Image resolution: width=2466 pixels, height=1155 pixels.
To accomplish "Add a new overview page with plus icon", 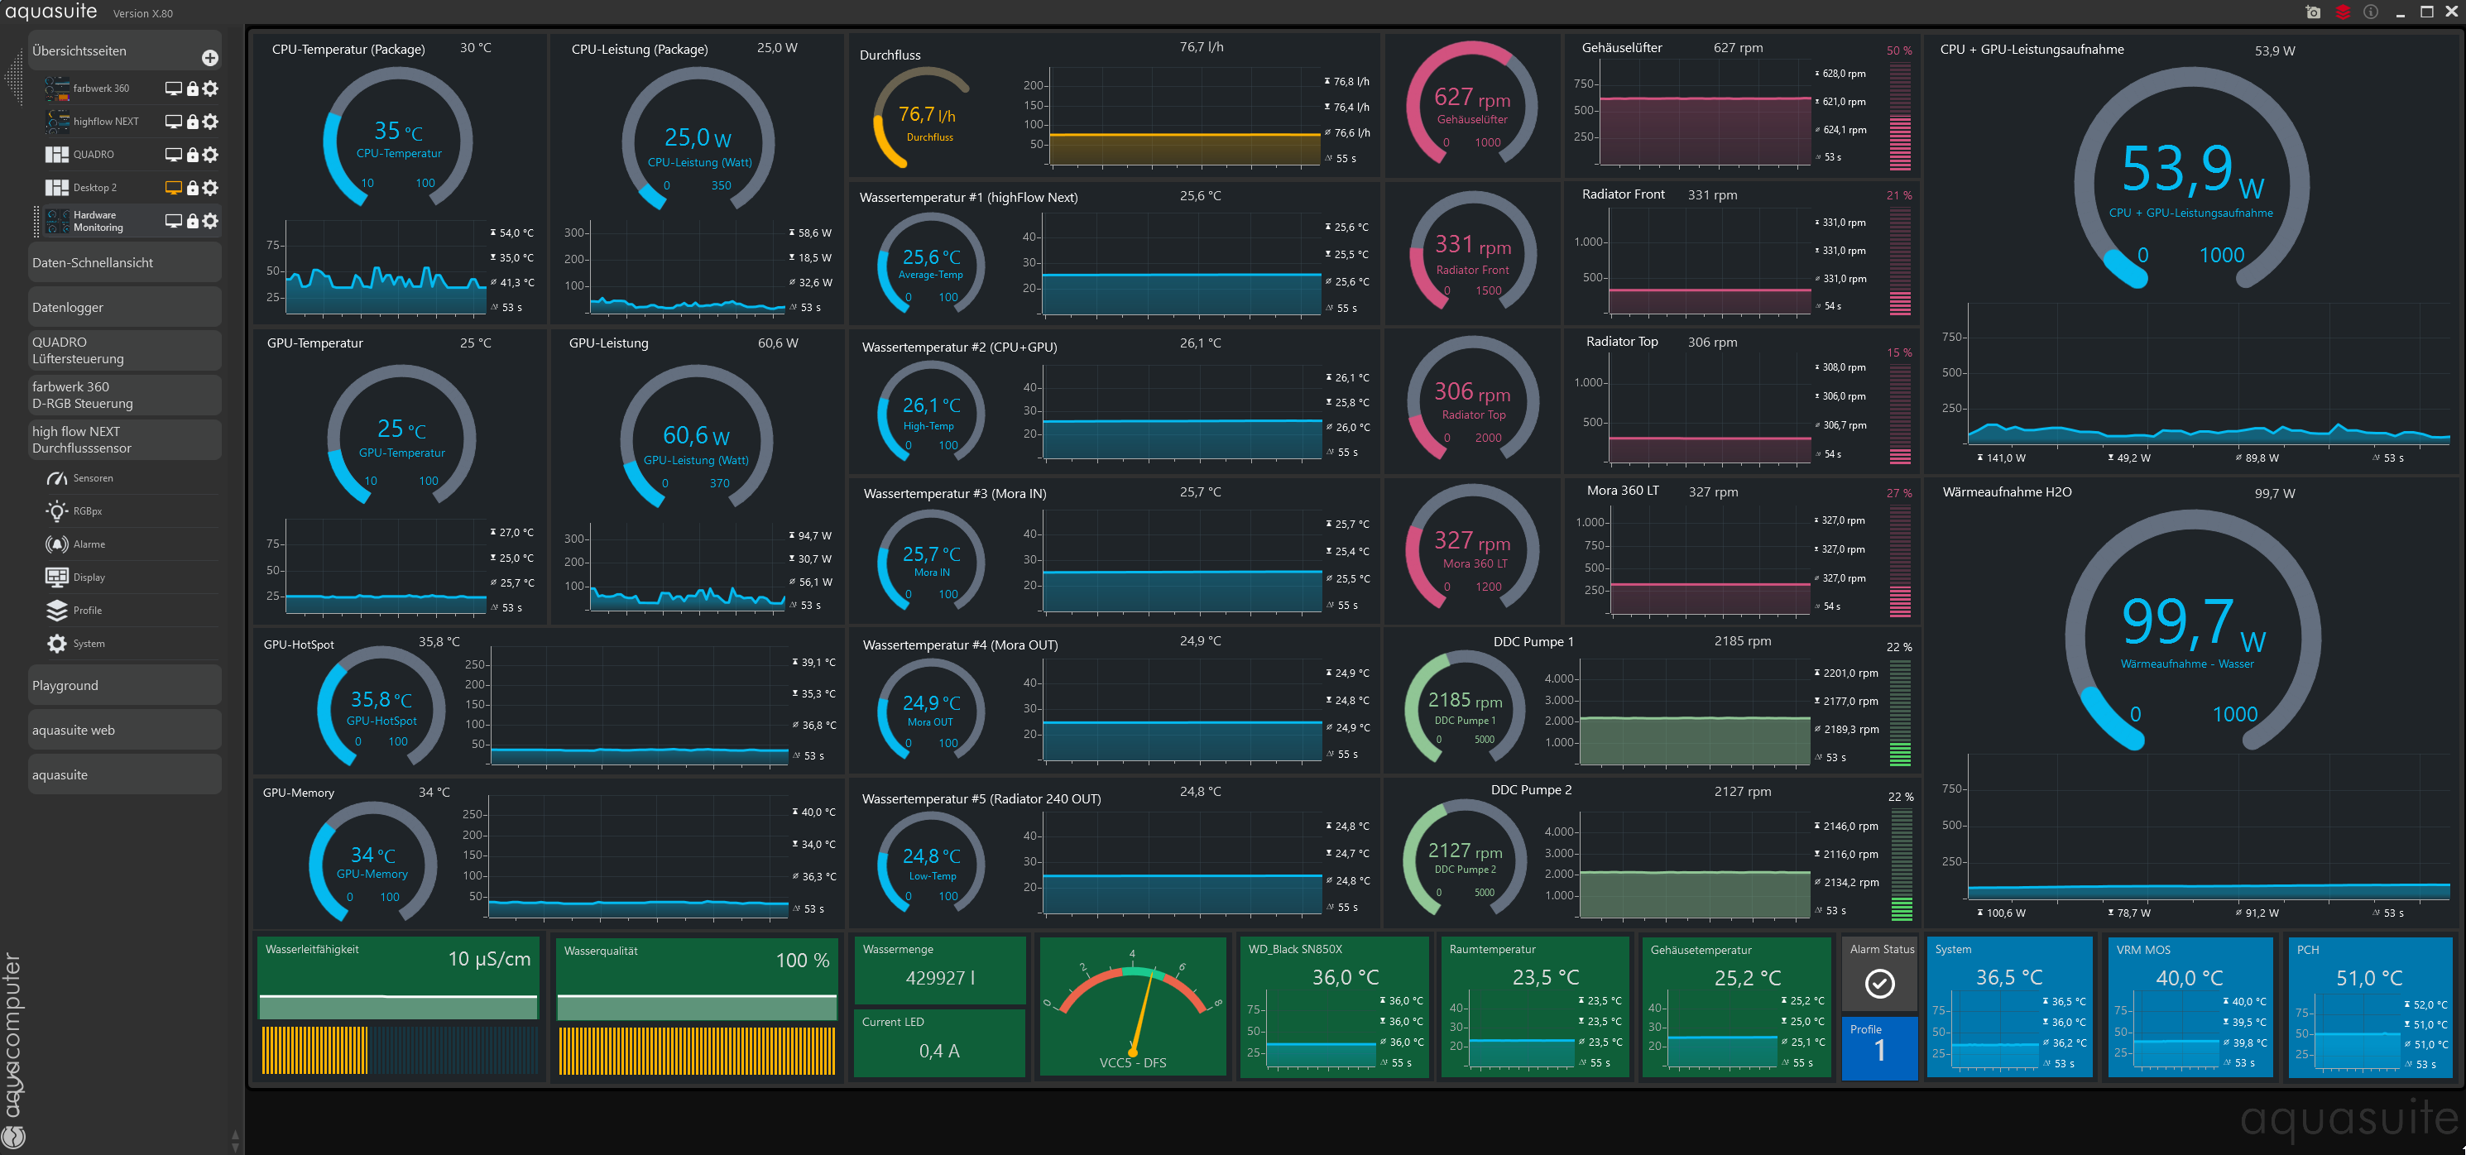I will point(209,59).
